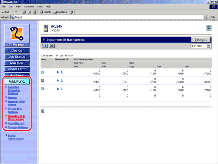This screenshot has height=164, width=218.
Task: Click the Job Status navigation button
Action: click(17, 57)
